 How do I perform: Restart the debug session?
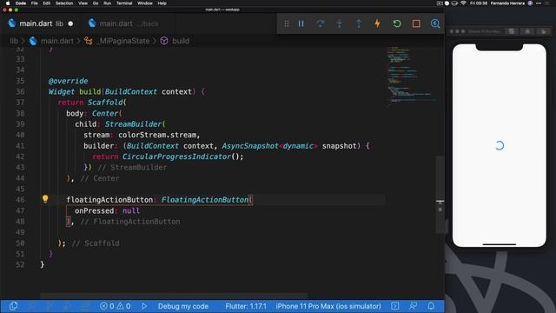(x=397, y=23)
